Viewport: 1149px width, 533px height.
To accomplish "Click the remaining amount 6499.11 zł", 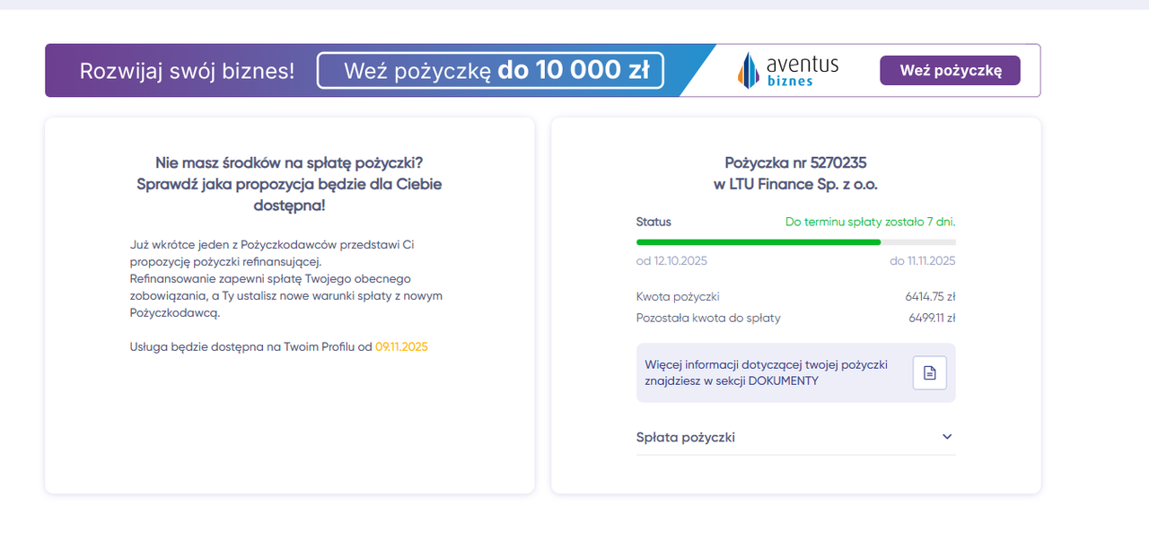I will pyautogui.click(x=931, y=318).
